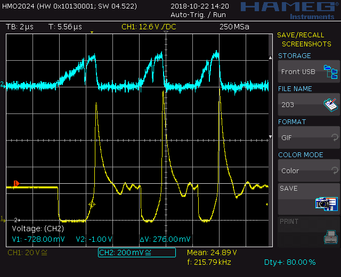Click the trigger time marker at top center
Screen dimensions: 341x277
tap(166, 32)
